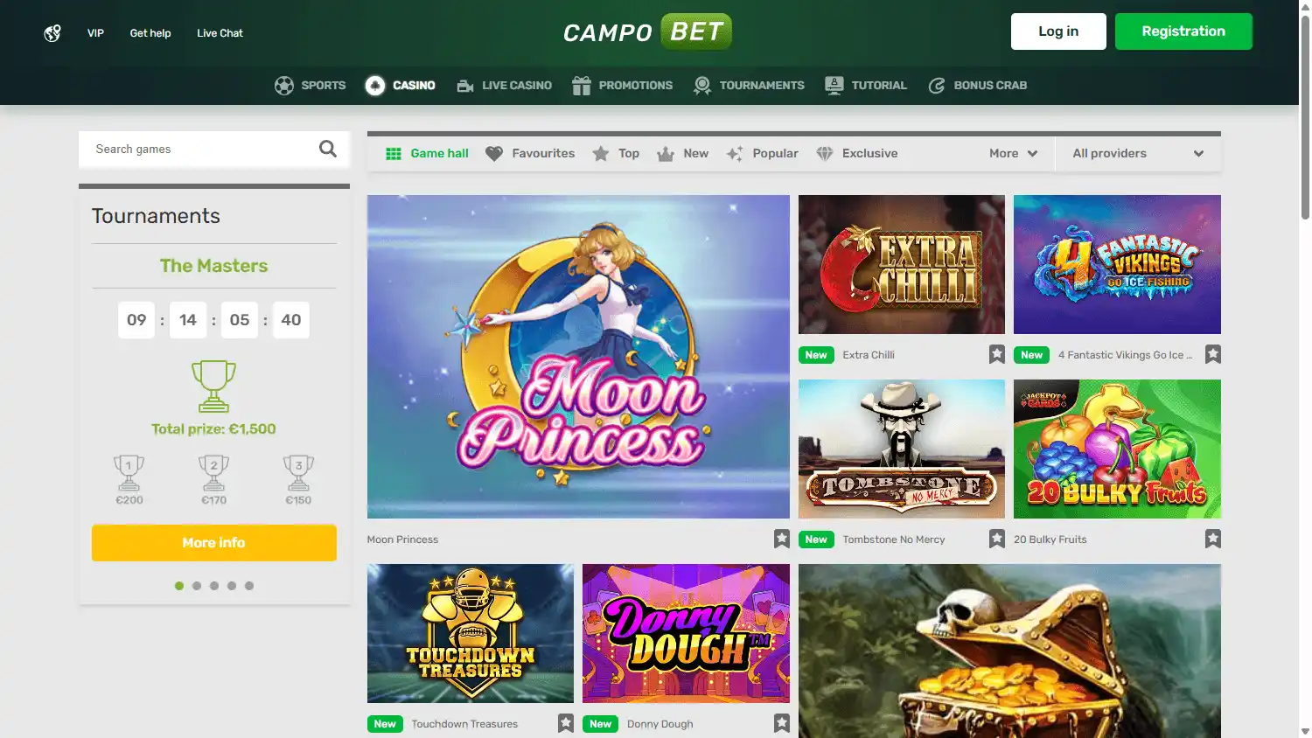Image resolution: width=1312 pixels, height=738 pixels.
Task: Open the Tournaments page
Action: [749, 86]
